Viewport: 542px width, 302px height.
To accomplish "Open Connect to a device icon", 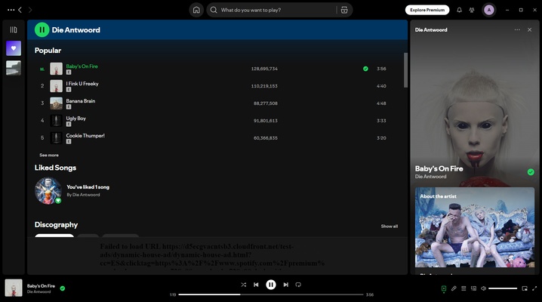I will [473, 288].
